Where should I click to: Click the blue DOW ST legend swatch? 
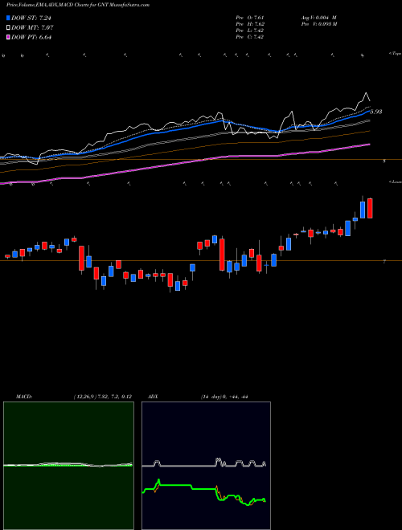pos(8,18)
